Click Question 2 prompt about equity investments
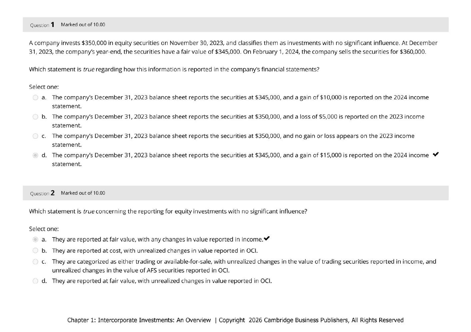 coord(168,212)
